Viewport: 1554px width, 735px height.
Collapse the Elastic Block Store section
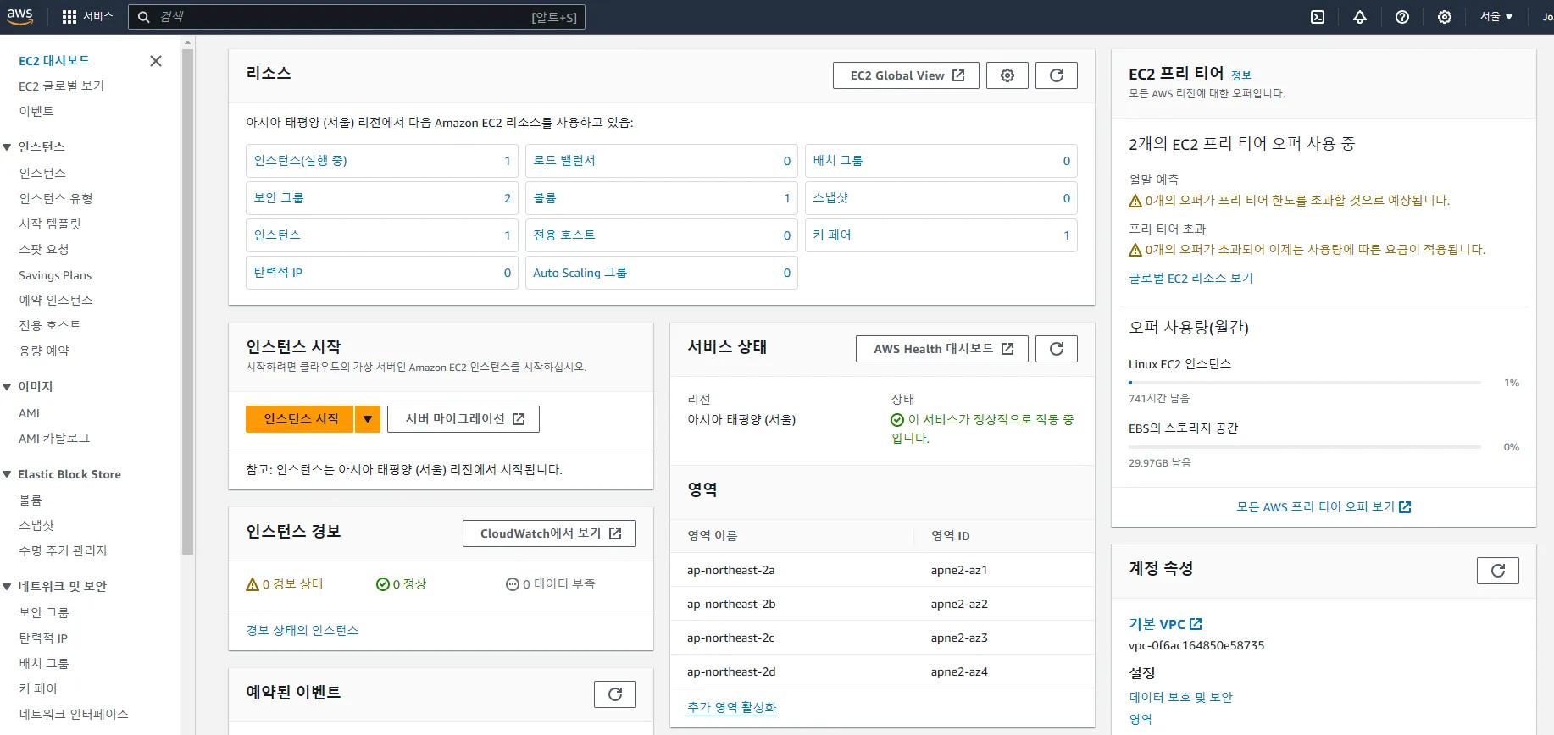point(7,475)
